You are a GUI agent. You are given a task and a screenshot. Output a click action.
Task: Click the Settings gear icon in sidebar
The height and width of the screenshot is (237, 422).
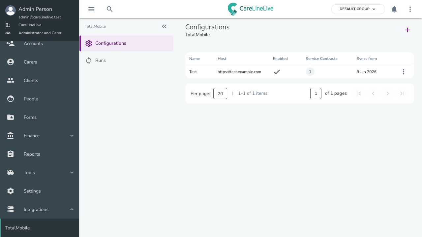(x=11, y=191)
